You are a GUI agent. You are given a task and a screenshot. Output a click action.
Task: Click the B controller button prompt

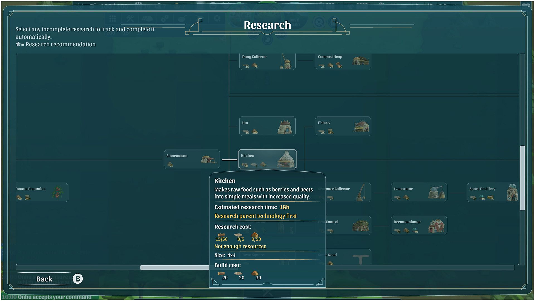[x=78, y=279]
